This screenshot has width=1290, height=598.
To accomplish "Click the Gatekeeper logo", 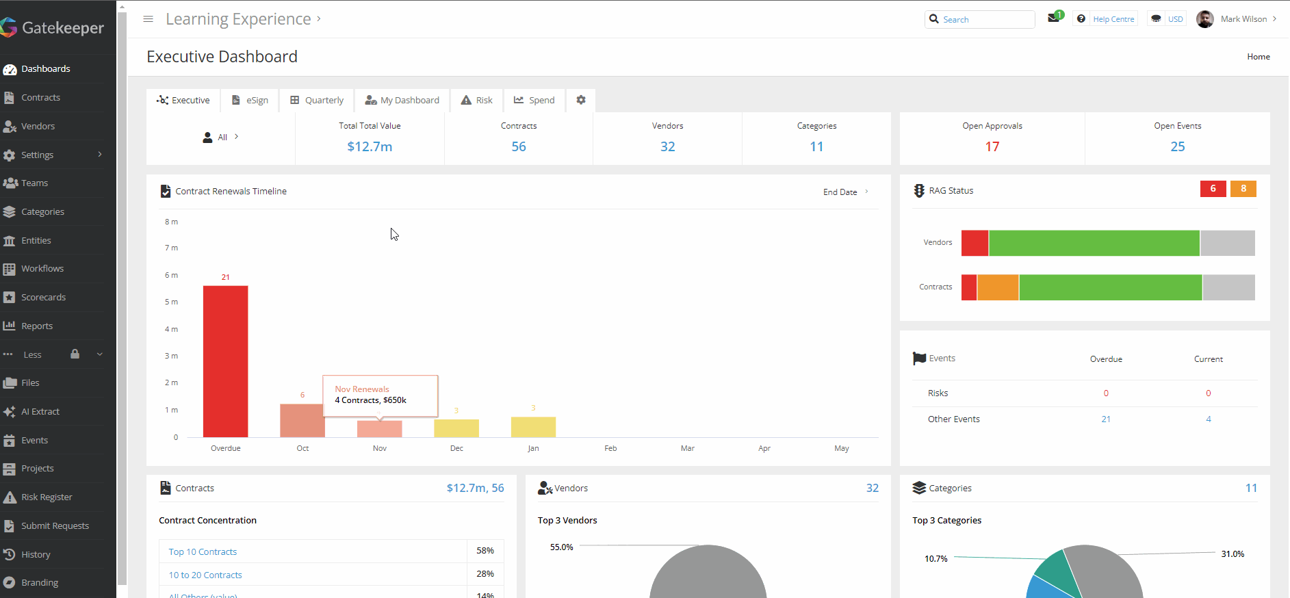I will click(53, 27).
